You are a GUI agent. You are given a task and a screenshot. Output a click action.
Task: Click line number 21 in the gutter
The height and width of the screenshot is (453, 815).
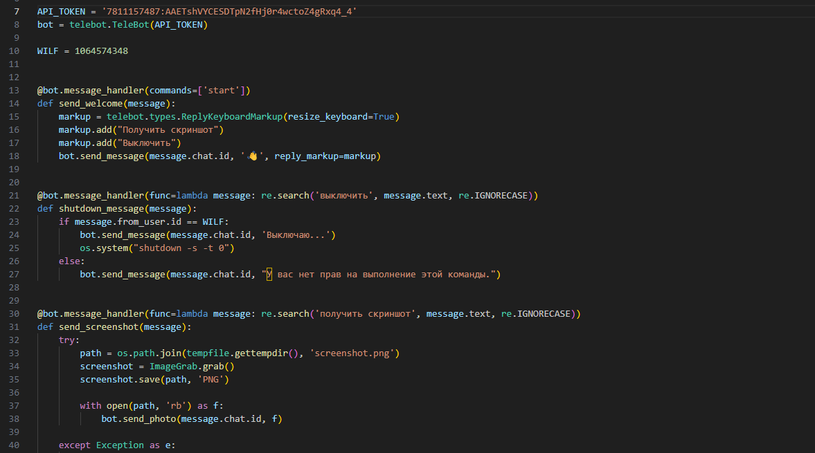14,196
